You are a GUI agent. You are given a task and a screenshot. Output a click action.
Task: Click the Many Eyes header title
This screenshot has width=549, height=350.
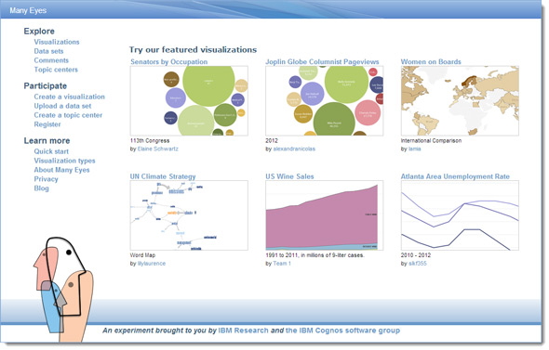28,10
